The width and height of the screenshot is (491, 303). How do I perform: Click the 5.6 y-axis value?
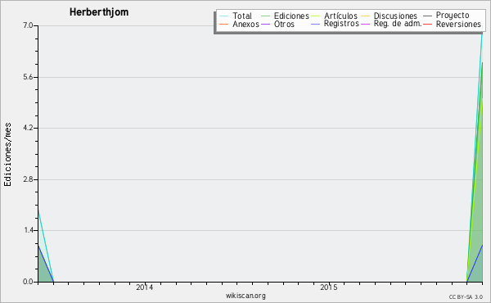coord(28,77)
